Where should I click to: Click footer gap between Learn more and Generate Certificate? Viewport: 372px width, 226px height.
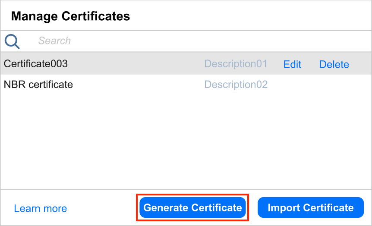click(102, 209)
